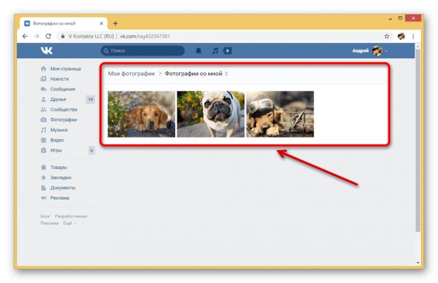
Task: Go back with browser back arrow
Action: coord(25,37)
